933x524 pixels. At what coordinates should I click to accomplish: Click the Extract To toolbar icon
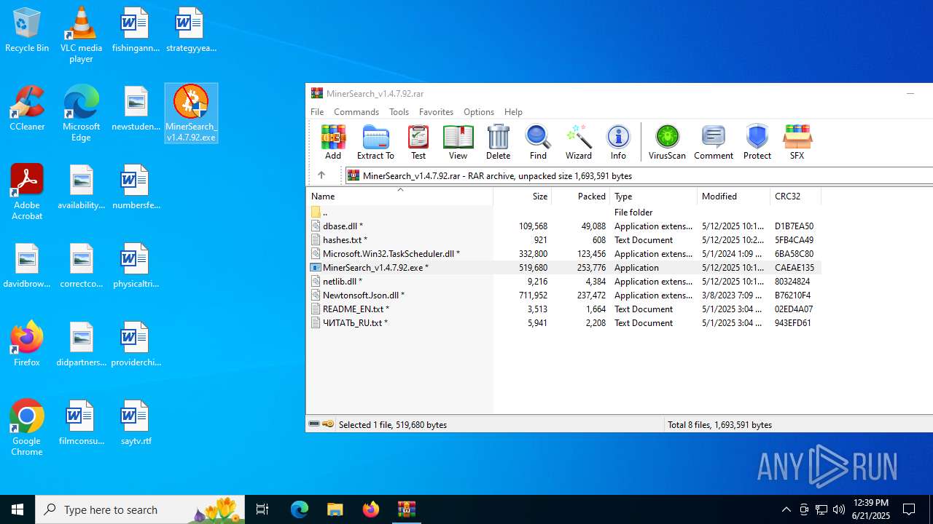pos(375,142)
